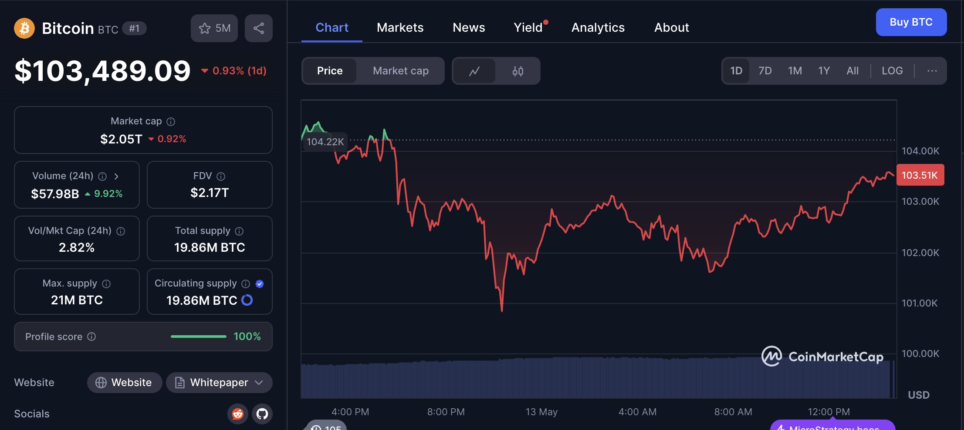Open the GitHub social icon
The height and width of the screenshot is (430, 964).
[x=262, y=413]
